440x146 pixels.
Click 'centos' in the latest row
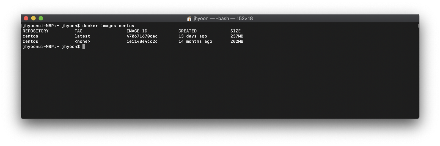(31, 36)
